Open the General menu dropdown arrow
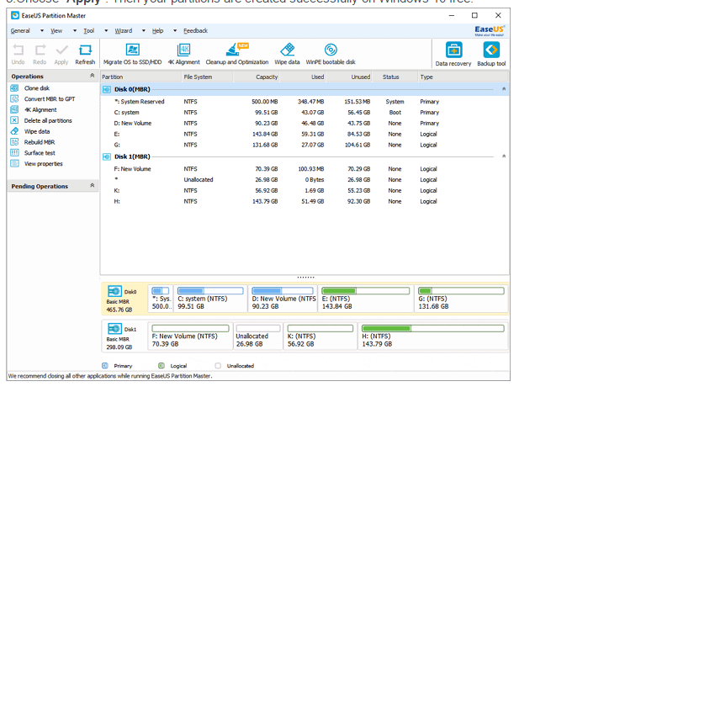 42,31
